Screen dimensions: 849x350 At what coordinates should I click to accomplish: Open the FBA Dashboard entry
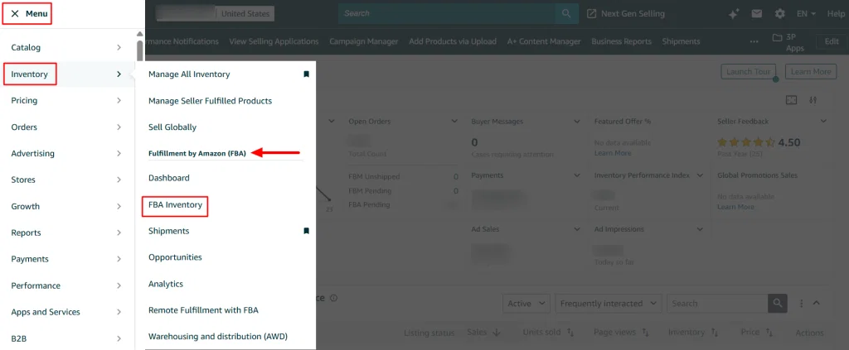tap(169, 178)
